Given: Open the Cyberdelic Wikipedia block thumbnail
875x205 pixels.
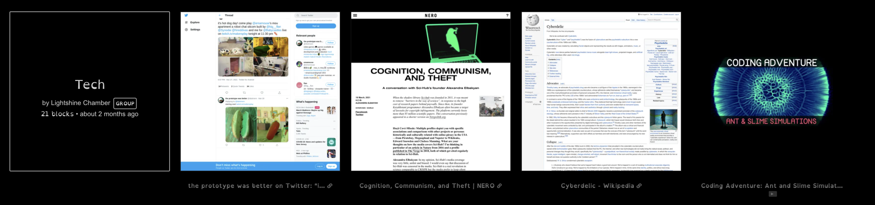Looking at the screenshot, I should pos(601,91).
